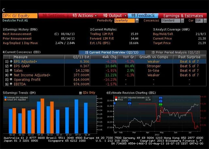Click the Growth vs Comps column header
The image size is (209, 149).
(x=154, y=57)
